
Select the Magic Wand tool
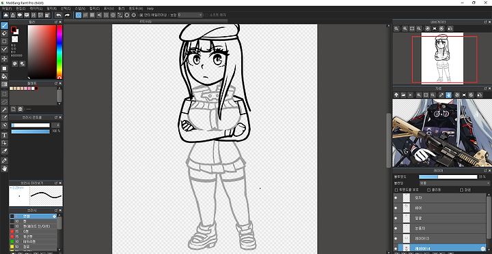click(x=4, y=110)
